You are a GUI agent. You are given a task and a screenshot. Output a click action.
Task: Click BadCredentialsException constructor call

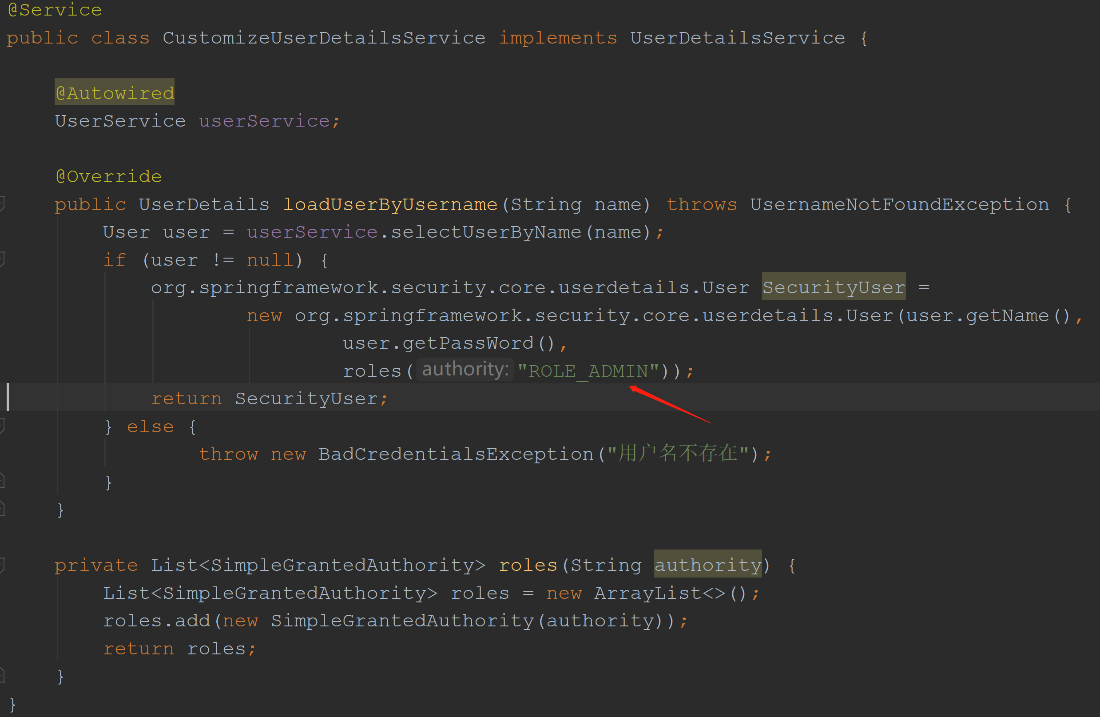(456, 454)
